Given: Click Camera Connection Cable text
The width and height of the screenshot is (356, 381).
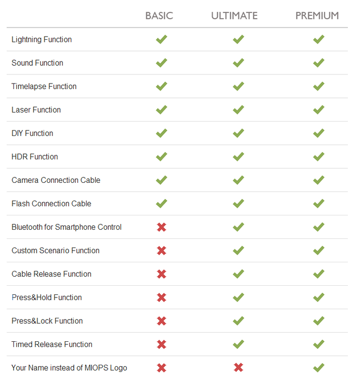Looking at the screenshot, I should click(x=56, y=180).
